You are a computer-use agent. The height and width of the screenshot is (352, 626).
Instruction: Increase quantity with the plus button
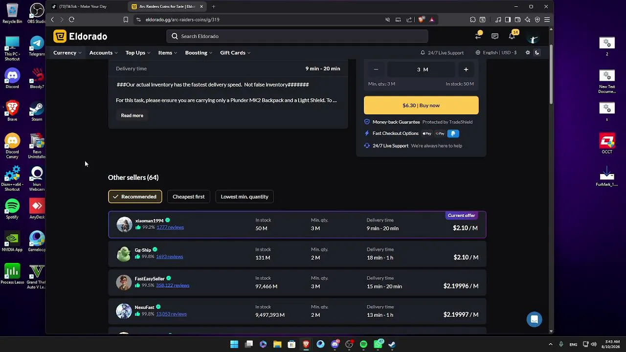point(466,69)
